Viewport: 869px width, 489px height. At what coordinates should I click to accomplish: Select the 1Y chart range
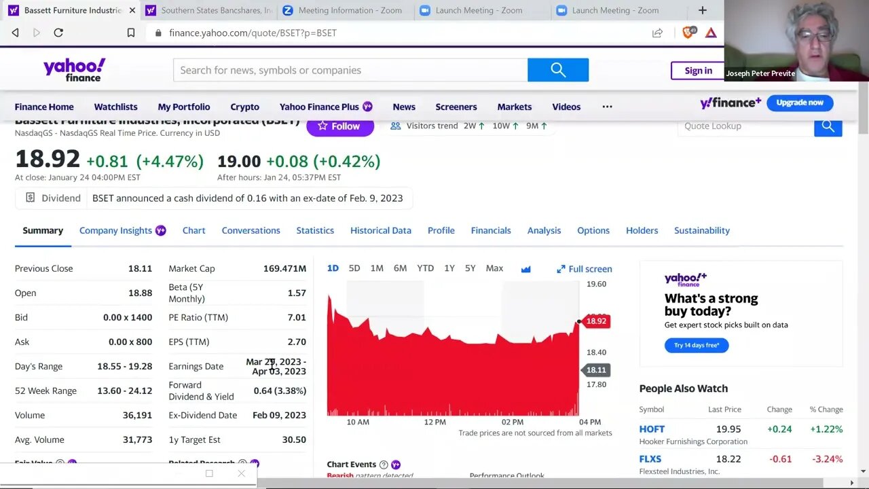coord(449,268)
